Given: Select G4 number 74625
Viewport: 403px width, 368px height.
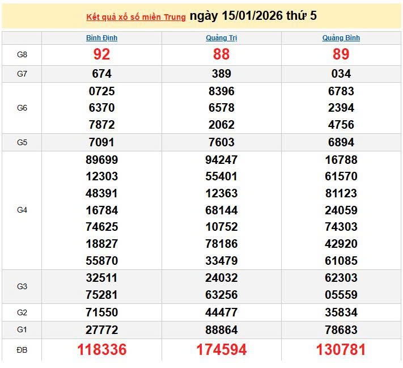Looking at the screenshot, I should [102, 227].
